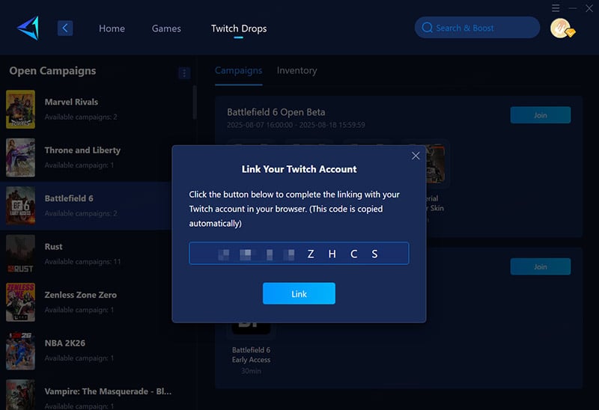Click the Marvel Rivals cover thumbnail
This screenshot has height=410, width=599.
(x=21, y=109)
